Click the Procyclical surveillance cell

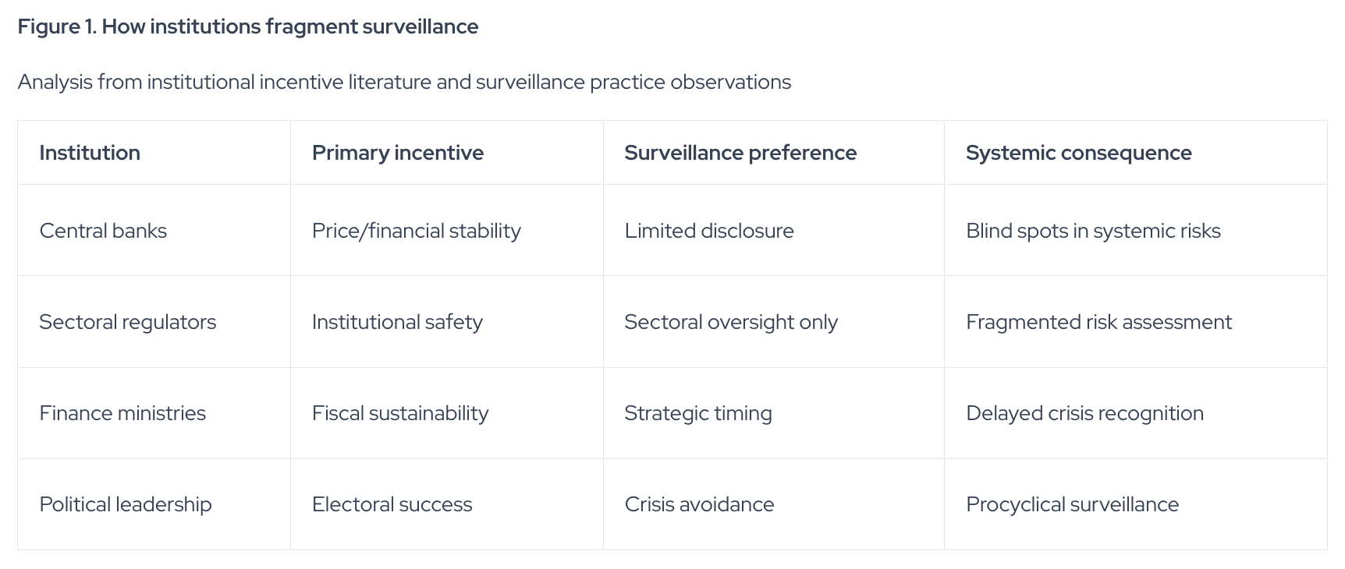click(x=1135, y=504)
